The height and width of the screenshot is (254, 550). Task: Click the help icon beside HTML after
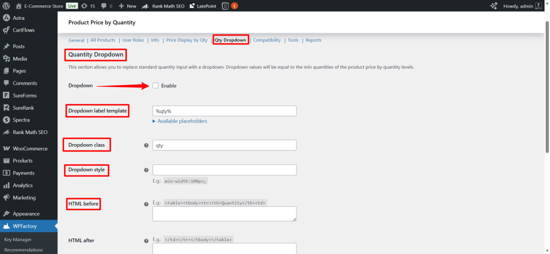pyautogui.click(x=146, y=240)
